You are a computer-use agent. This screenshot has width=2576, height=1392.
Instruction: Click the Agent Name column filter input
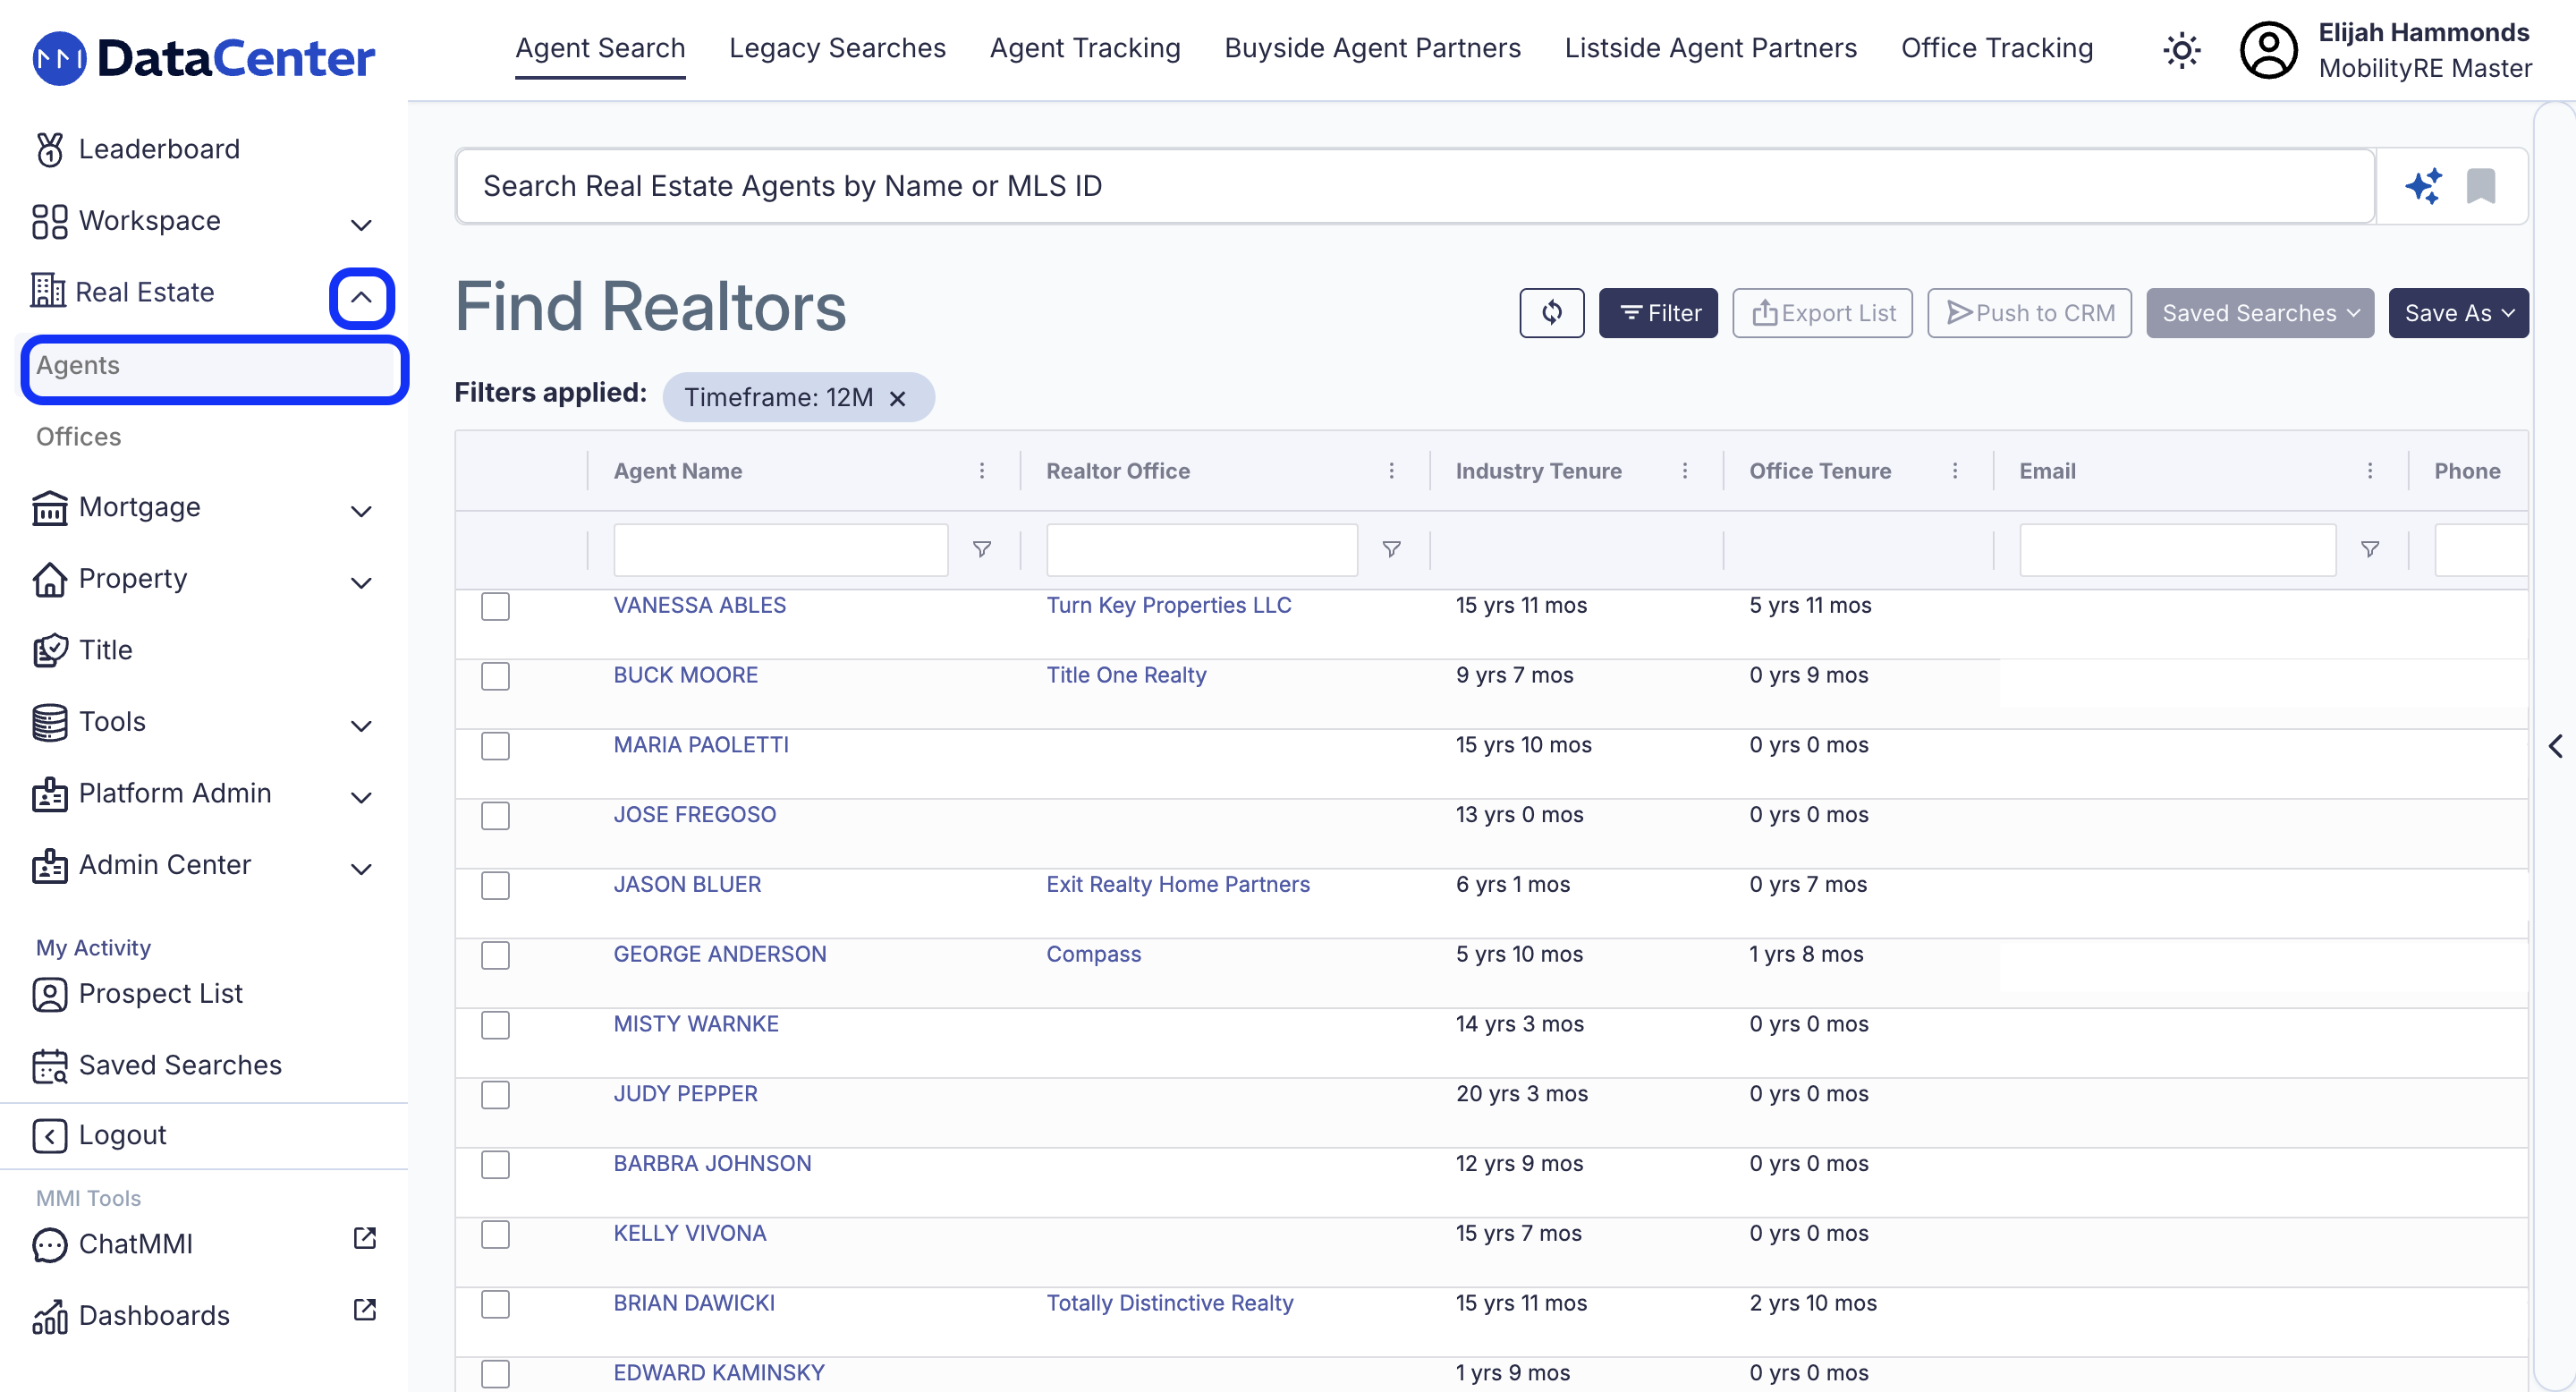point(780,549)
